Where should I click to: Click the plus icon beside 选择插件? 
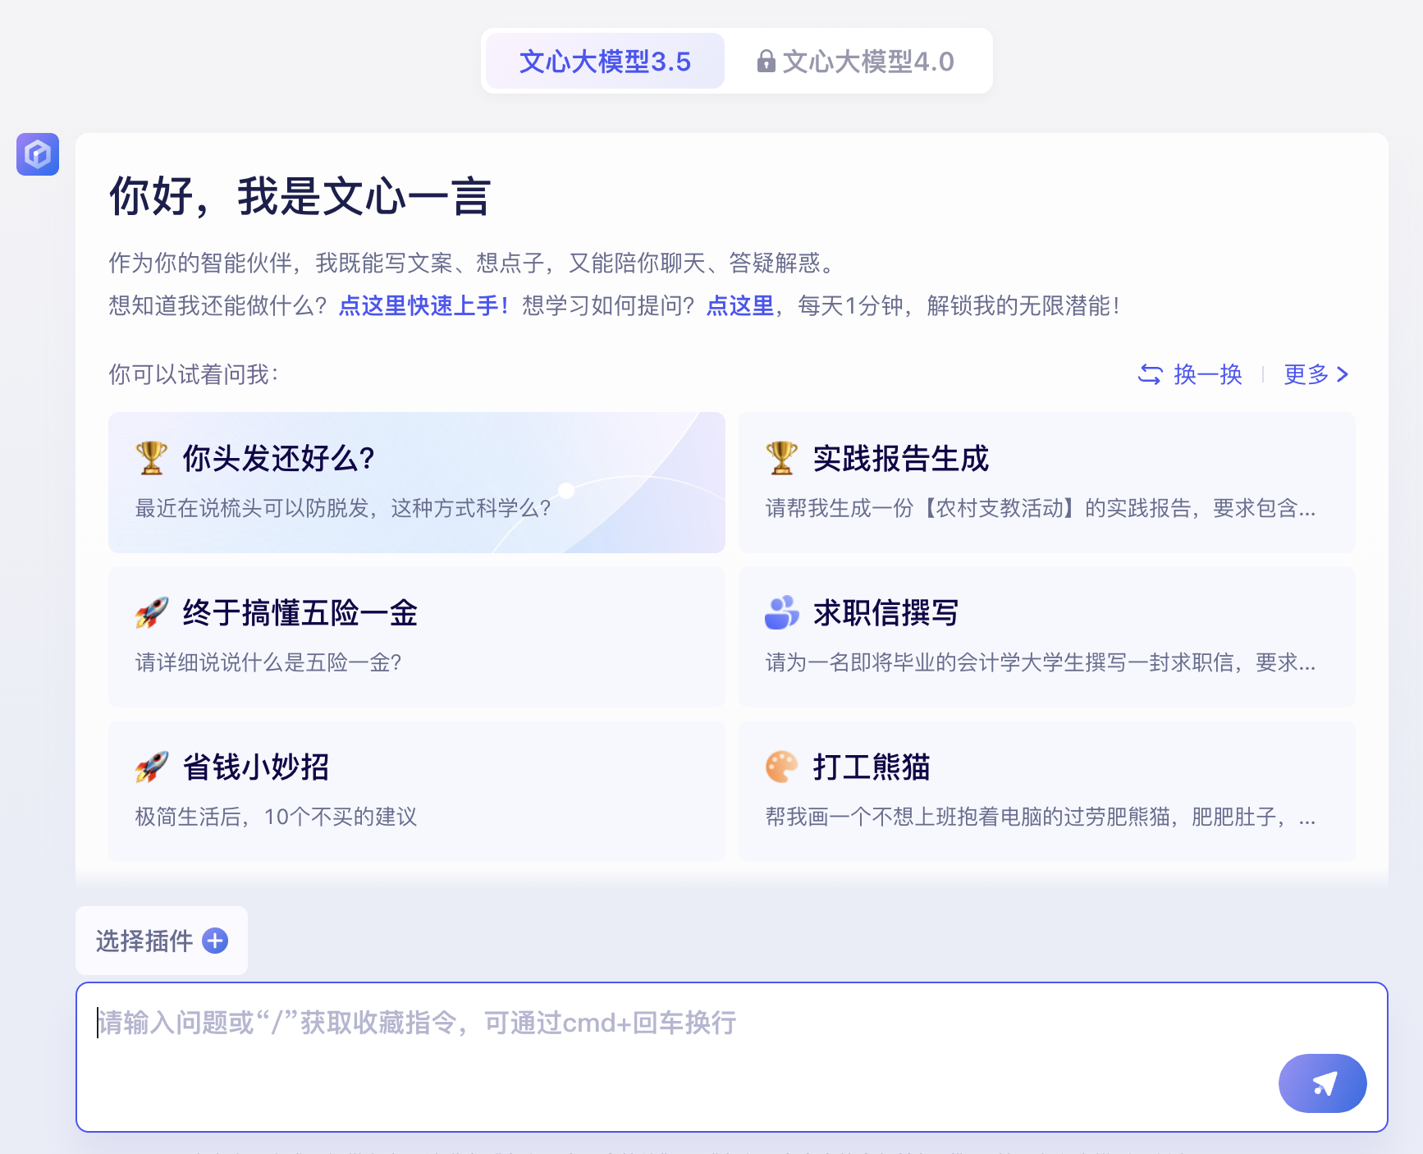click(x=215, y=941)
